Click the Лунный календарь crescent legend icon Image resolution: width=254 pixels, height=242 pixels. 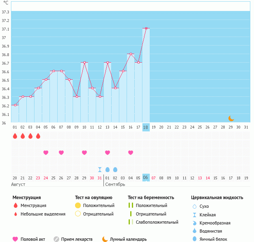[x=105, y=239]
